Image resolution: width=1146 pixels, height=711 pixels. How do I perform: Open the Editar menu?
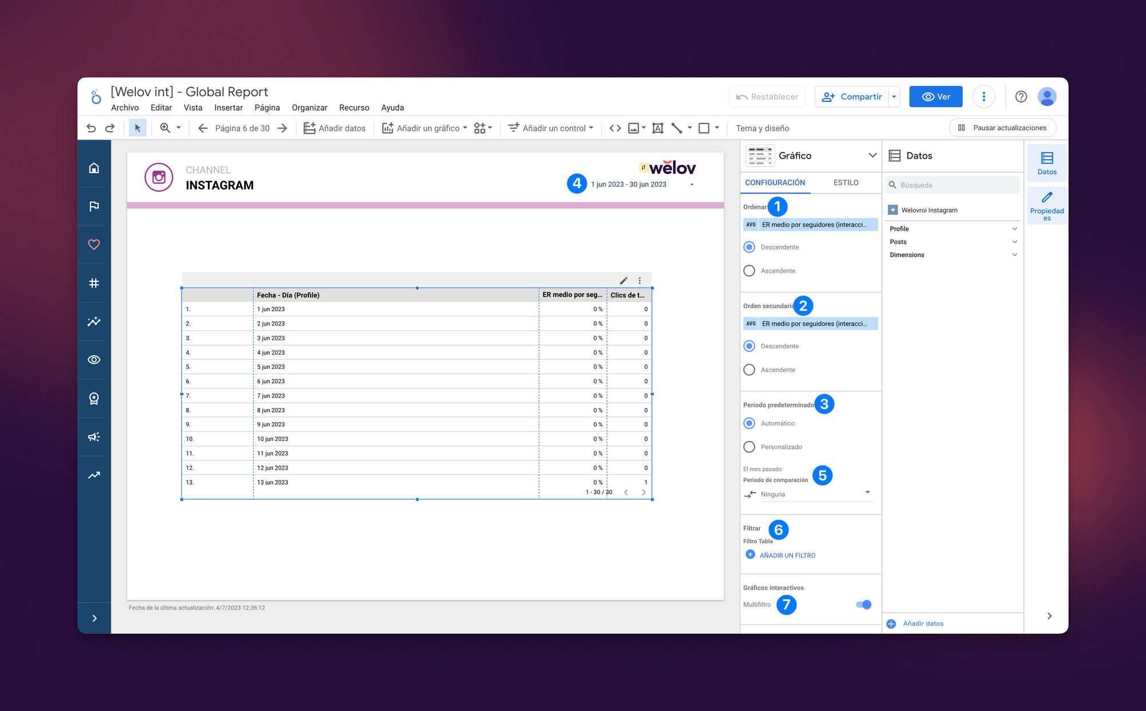click(161, 108)
